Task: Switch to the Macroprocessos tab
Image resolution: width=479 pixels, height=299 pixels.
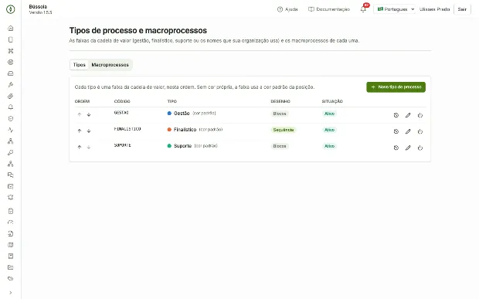Action: pyautogui.click(x=110, y=65)
